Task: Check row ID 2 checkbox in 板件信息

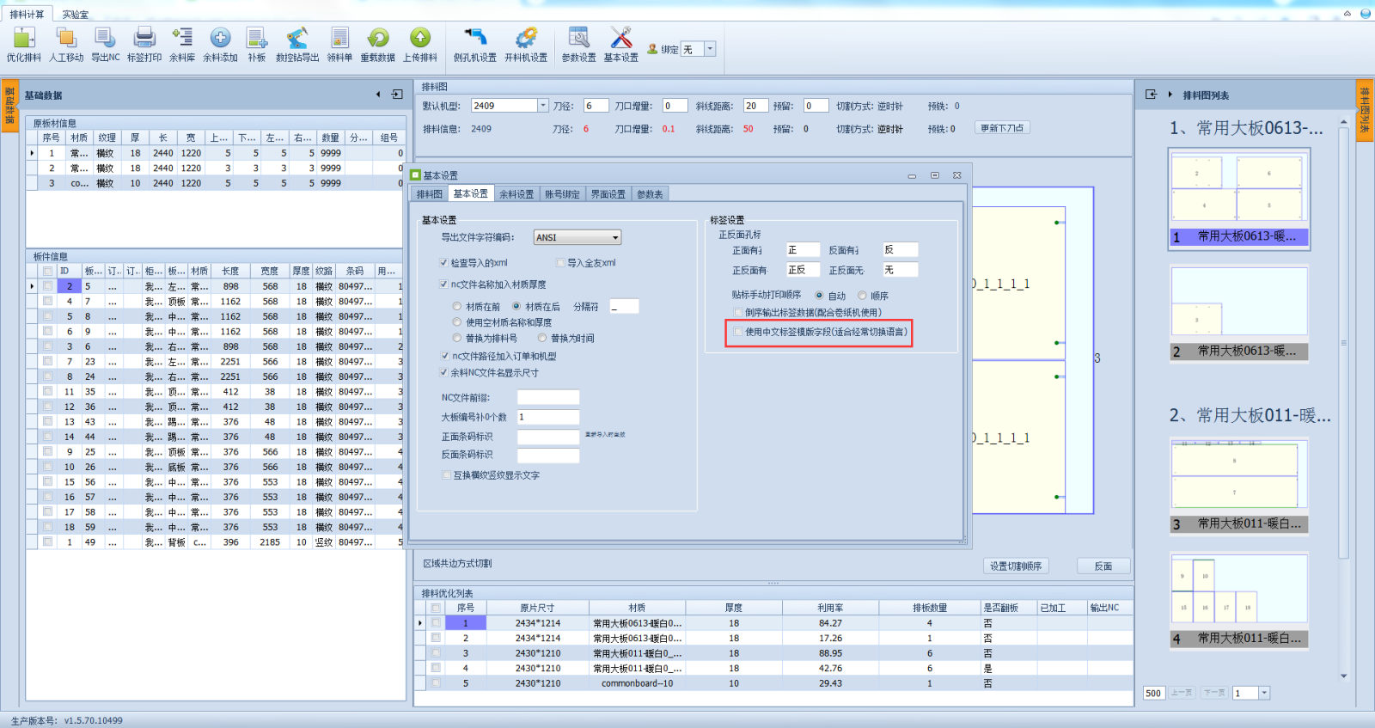Action: 47,286
